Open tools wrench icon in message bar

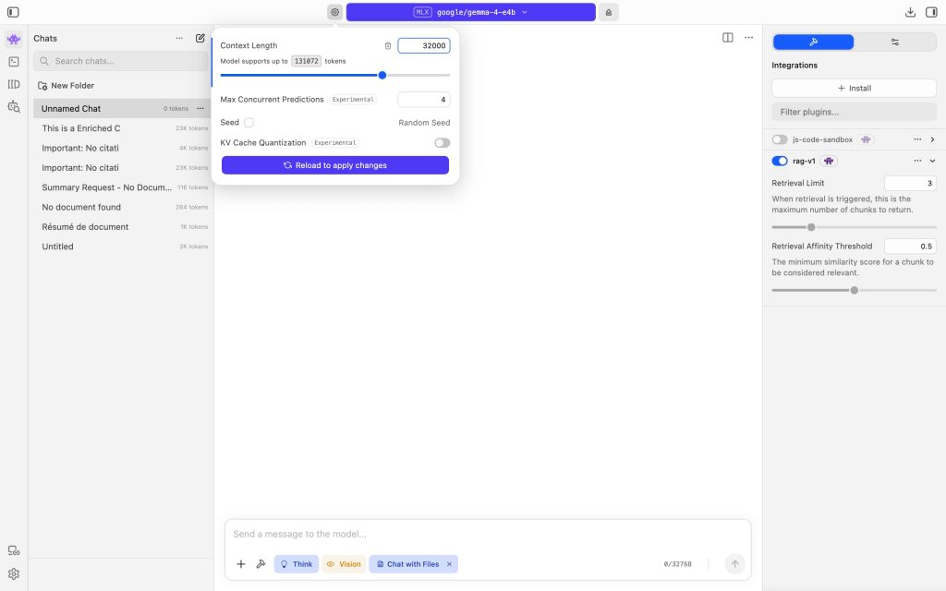point(261,564)
